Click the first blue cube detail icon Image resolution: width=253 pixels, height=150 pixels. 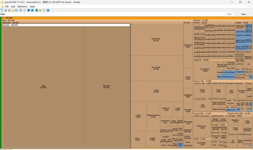29,10
